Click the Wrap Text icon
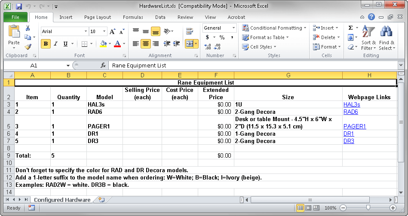 pos(190,31)
